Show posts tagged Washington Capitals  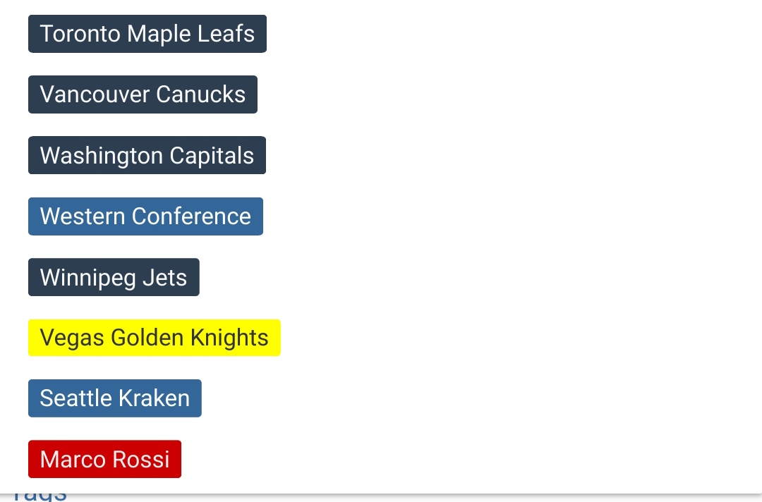(147, 155)
